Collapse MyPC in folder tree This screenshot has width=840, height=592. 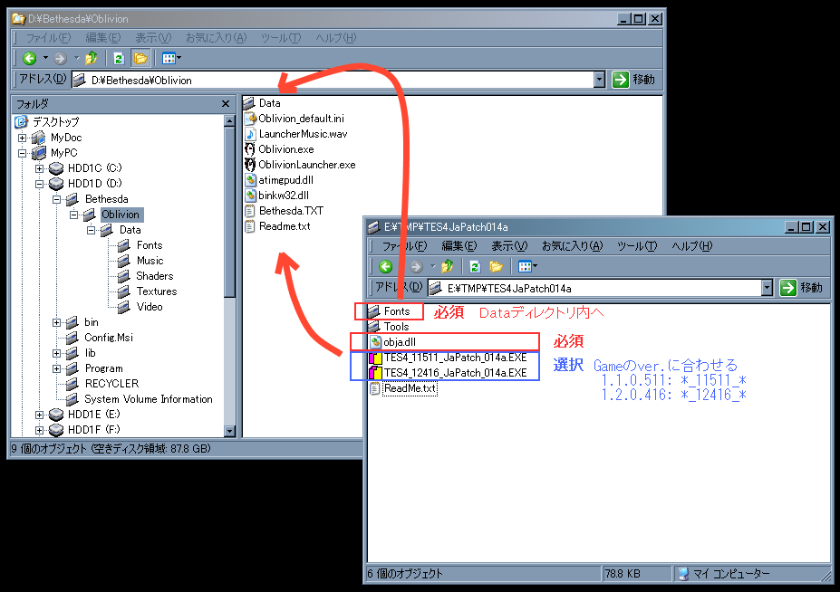pos(22,153)
